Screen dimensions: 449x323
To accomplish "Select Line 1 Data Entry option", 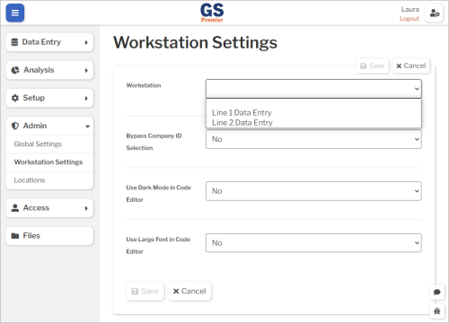I will point(242,113).
